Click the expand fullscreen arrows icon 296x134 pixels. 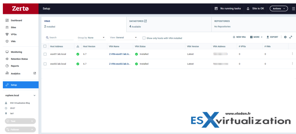click(x=291, y=37)
